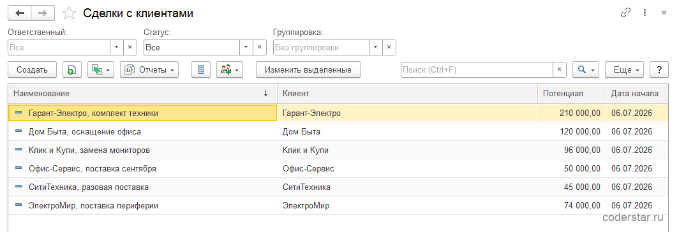This screenshot has height=232, width=679.
Task: Open the magnifier search options dropdown
Action: 586,69
